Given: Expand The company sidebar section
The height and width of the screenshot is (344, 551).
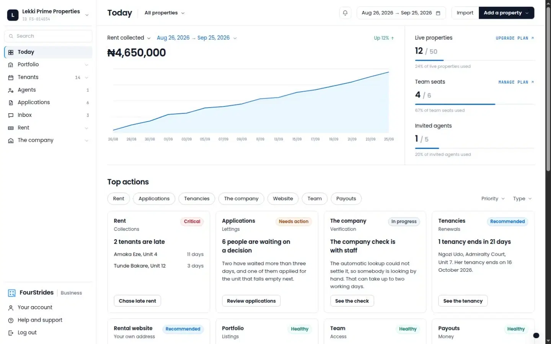Looking at the screenshot, I should point(86,141).
